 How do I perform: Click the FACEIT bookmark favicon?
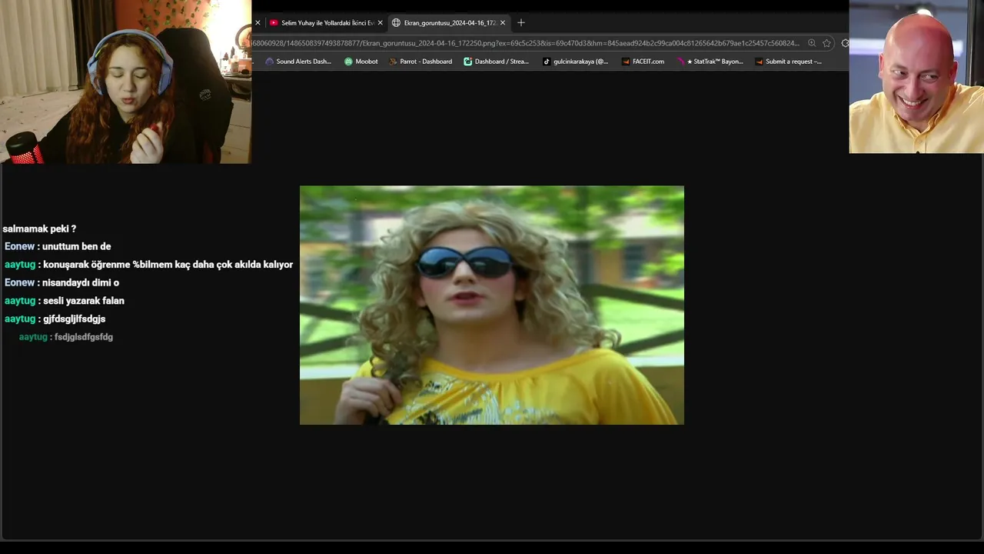[x=626, y=62]
